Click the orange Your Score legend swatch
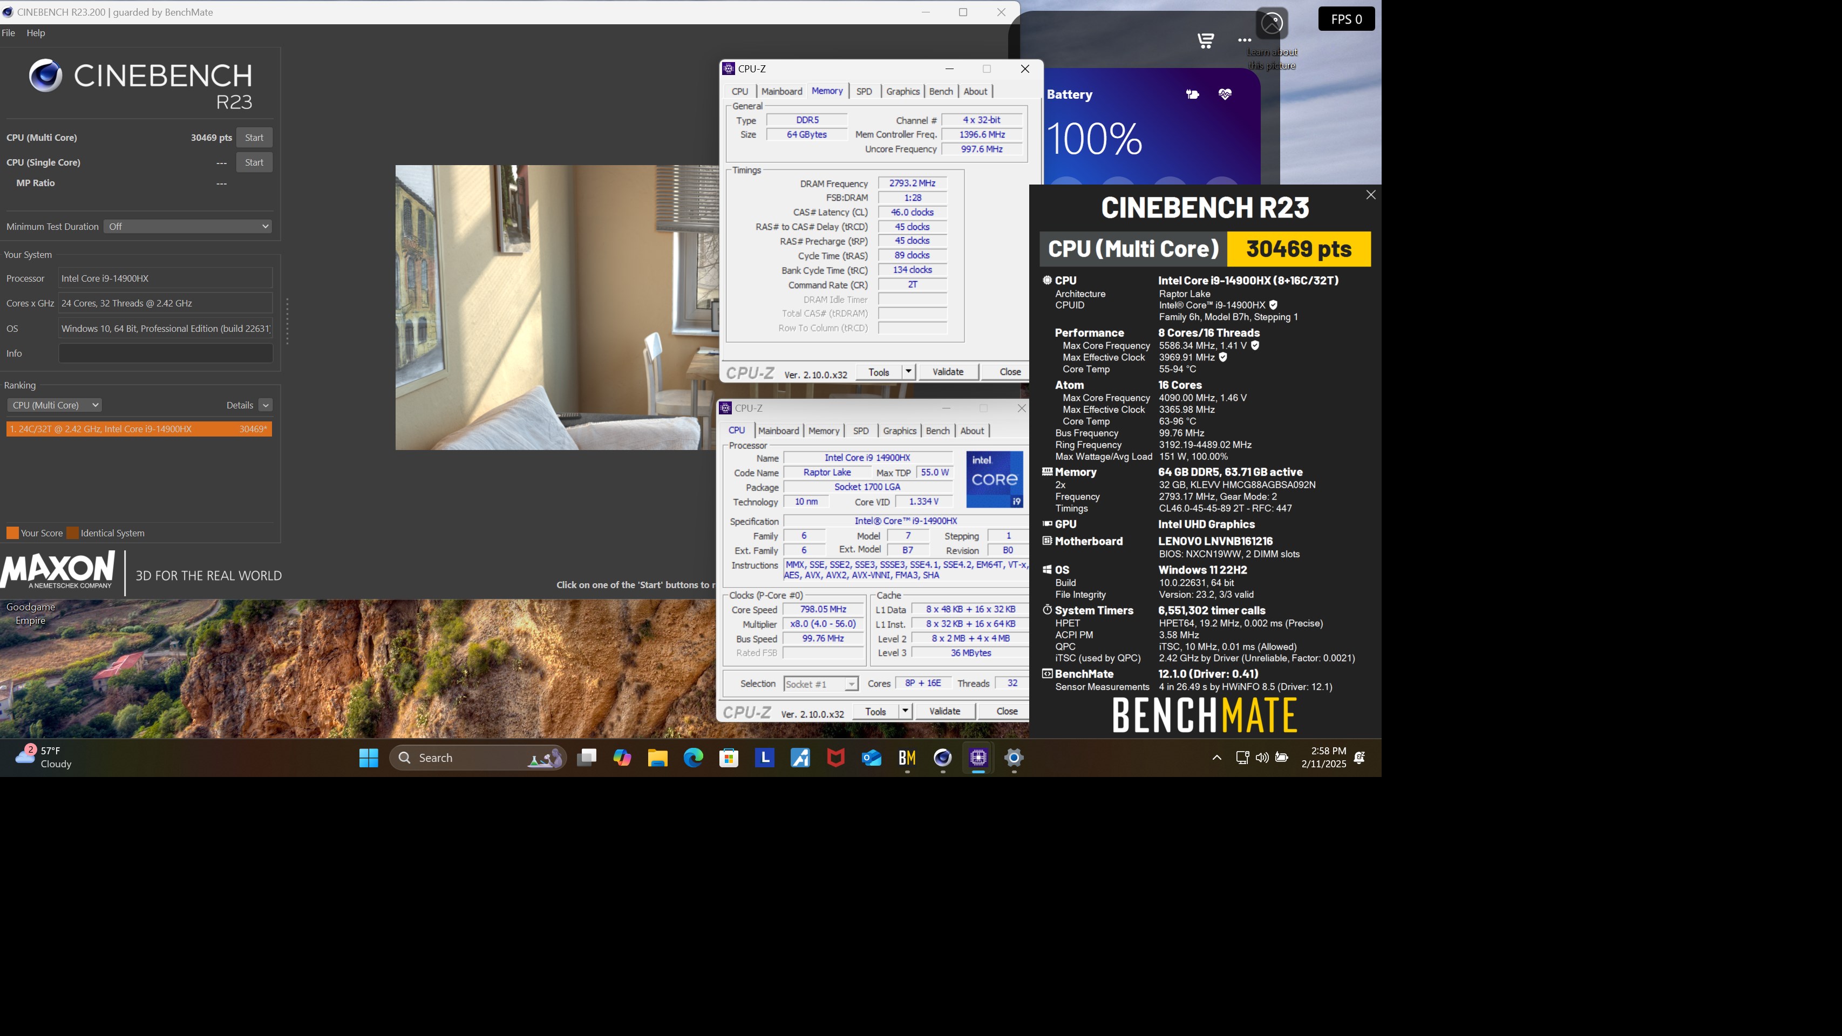Image resolution: width=1842 pixels, height=1036 pixels. (12, 533)
